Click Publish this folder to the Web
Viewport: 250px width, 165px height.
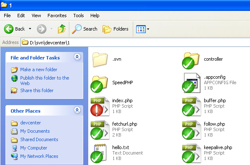[45, 80]
